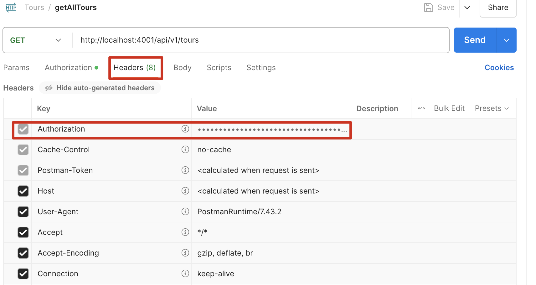The height and width of the screenshot is (285, 536).
Task: Open the three-dot options next to Bulk Edit
Action: click(x=421, y=108)
